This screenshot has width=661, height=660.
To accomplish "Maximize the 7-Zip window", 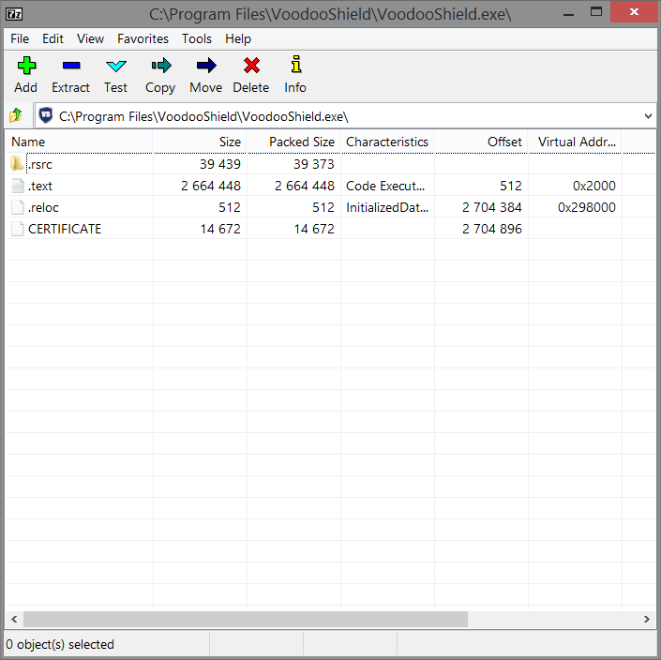I will pyautogui.click(x=596, y=12).
